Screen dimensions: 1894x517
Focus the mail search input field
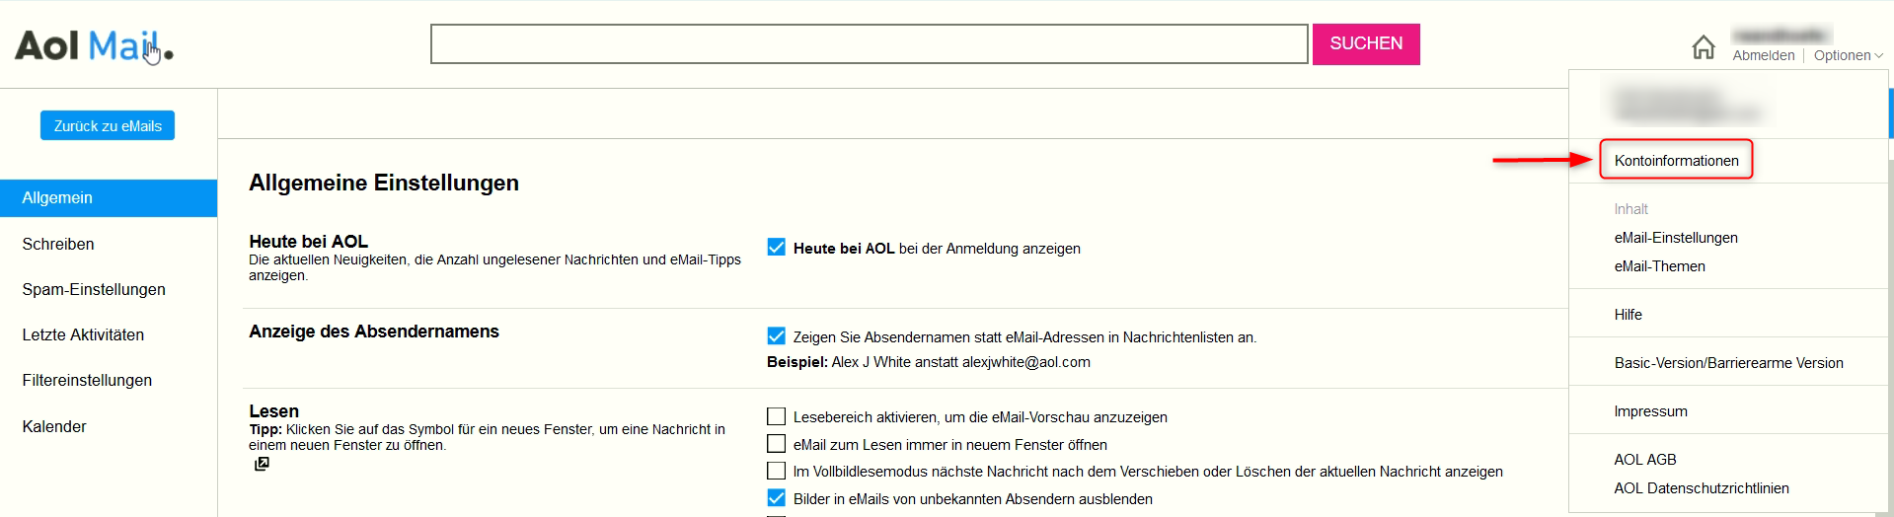coord(869,43)
